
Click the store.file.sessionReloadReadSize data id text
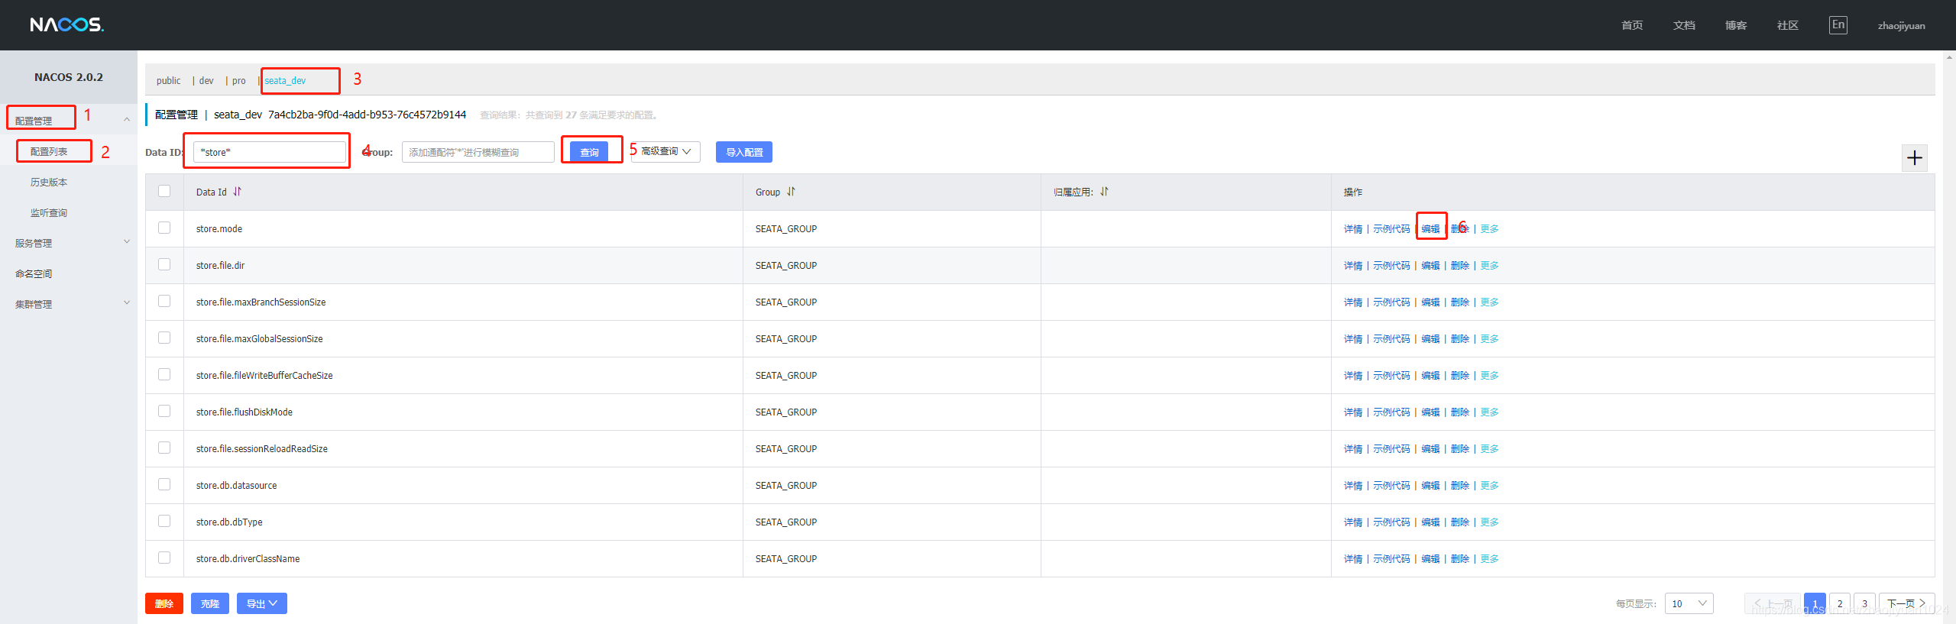coord(262,449)
